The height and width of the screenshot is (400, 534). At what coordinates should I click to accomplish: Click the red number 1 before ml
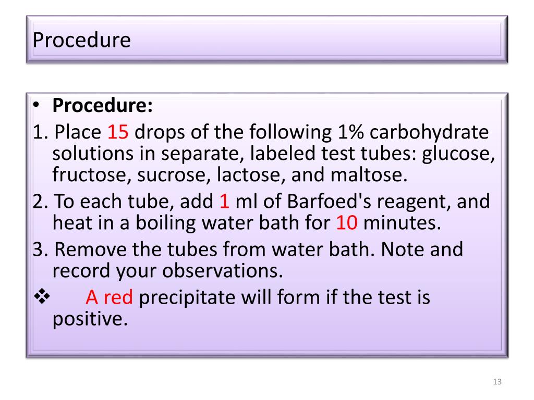[224, 202]
